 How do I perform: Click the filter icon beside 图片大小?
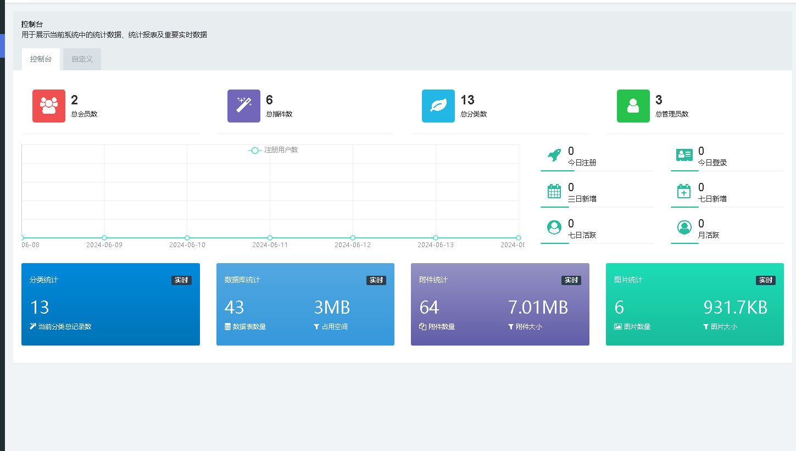[x=706, y=327]
